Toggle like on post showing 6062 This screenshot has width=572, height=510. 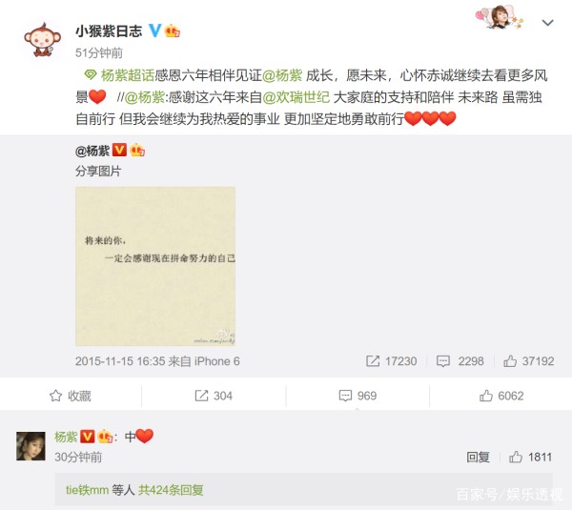tap(501, 396)
